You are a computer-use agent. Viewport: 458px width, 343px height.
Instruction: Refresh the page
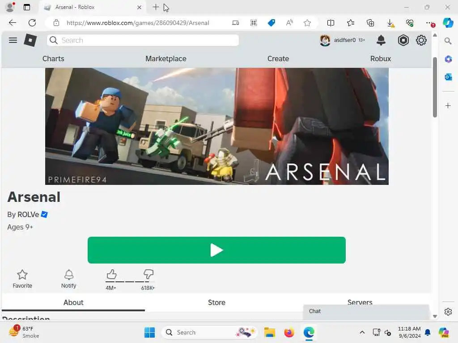[32, 23]
